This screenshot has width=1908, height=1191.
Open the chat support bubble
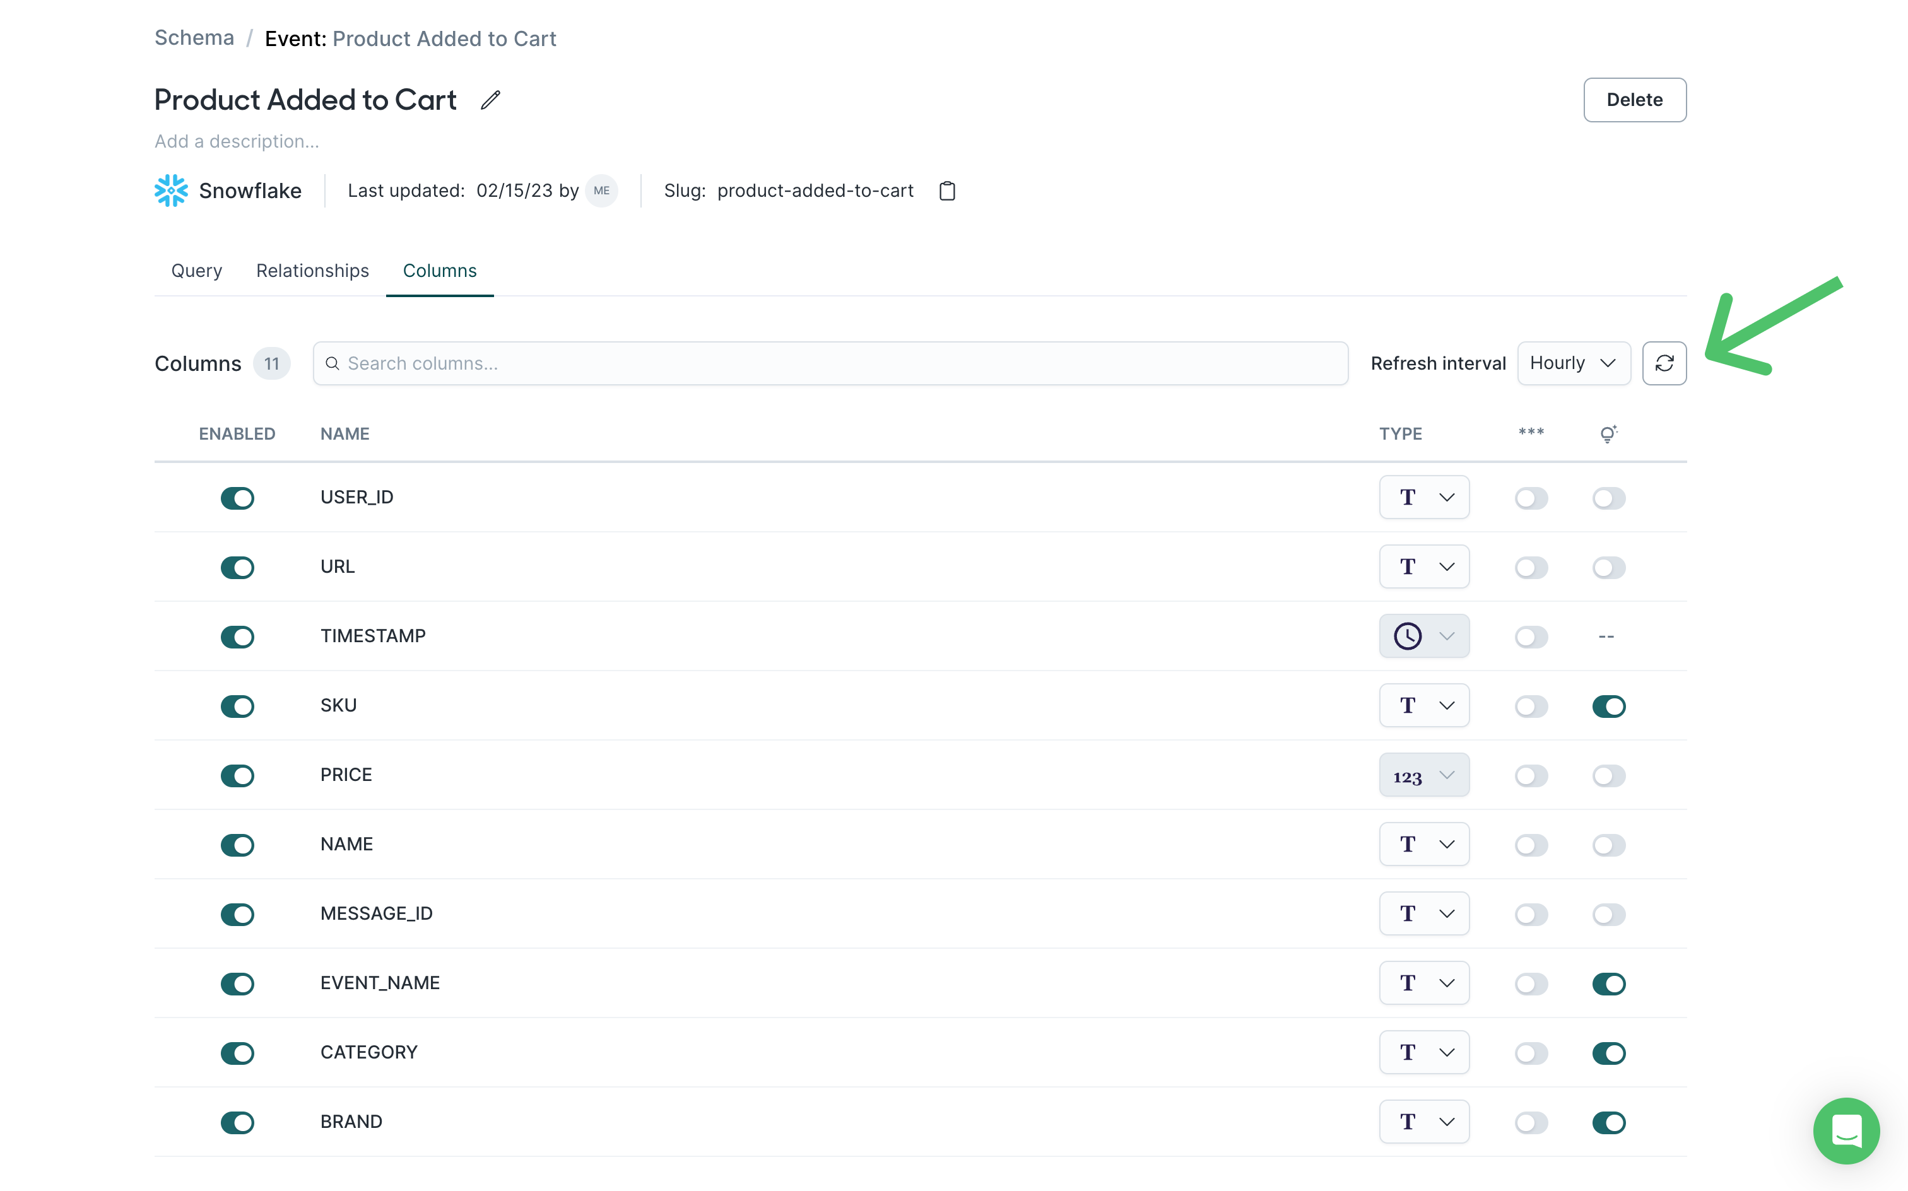coord(1846,1130)
